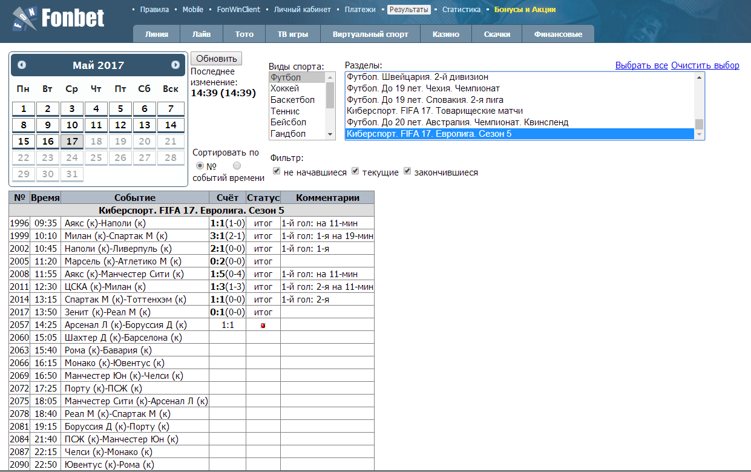
Task: Open the Результаты page
Action: coord(409,10)
